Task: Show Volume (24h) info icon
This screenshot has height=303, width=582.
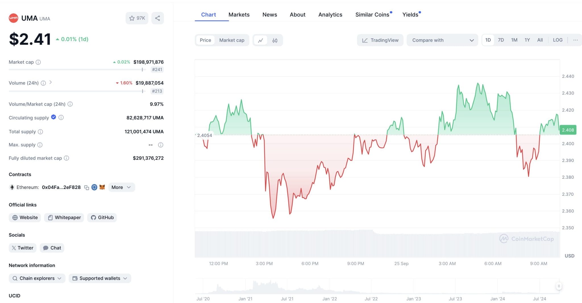Action: coord(43,83)
